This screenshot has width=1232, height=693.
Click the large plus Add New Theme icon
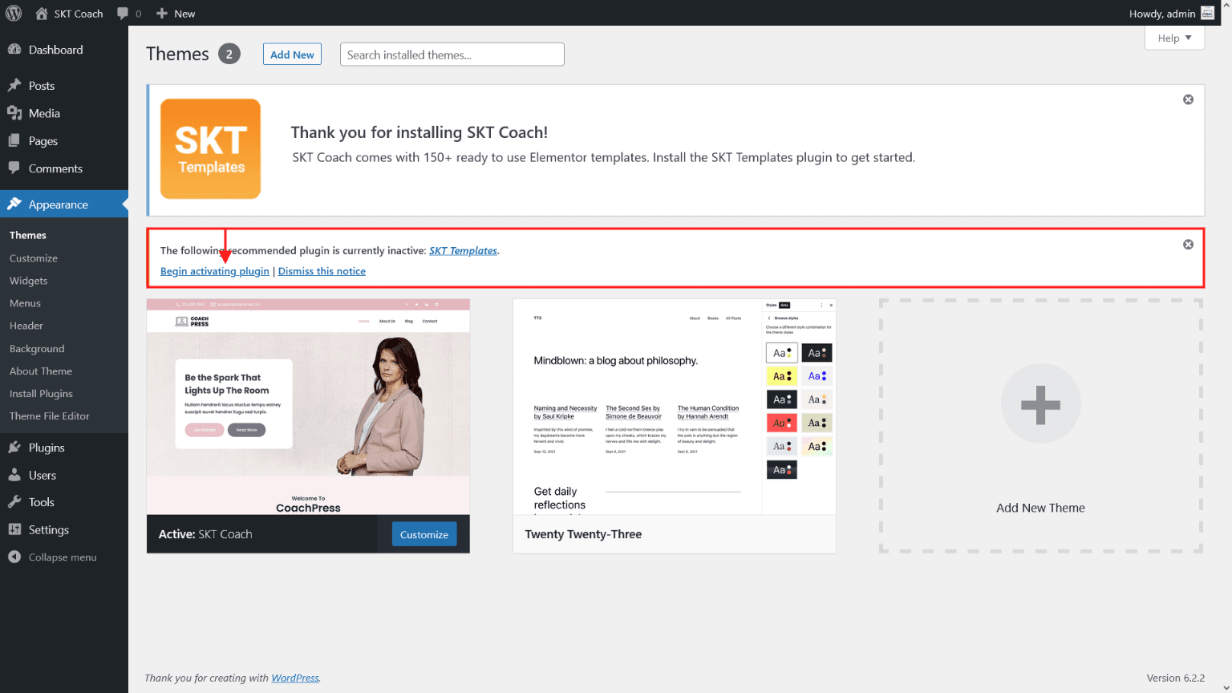[1040, 404]
